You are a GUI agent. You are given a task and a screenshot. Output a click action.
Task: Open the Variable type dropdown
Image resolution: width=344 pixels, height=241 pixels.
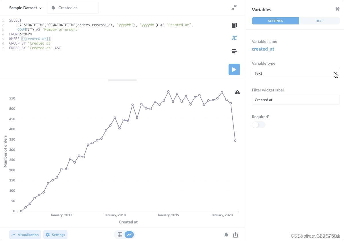coord(296,73)
